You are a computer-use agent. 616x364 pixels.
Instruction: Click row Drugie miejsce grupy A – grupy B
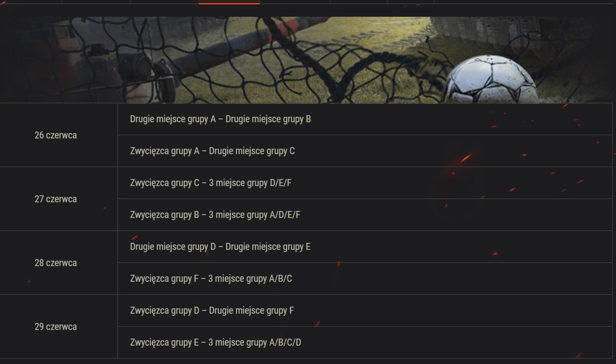tap(365, 119)
